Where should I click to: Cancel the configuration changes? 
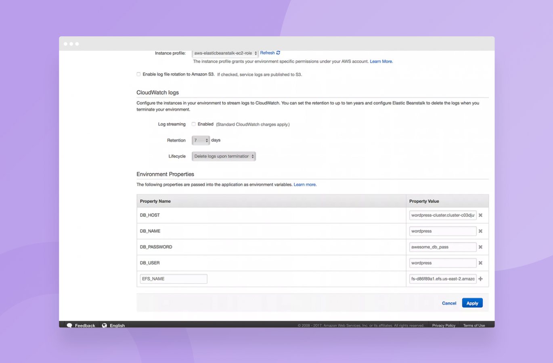[x=449, y=303]
